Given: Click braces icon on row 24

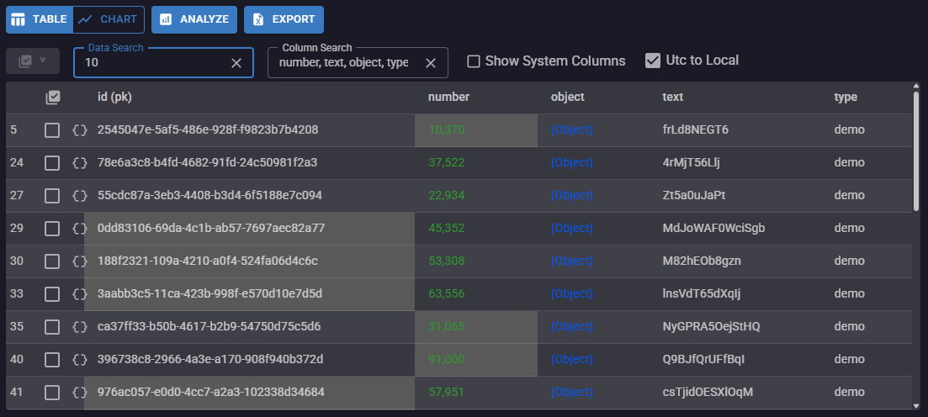Looking at the screenshot, I should (x=80, y=163).
